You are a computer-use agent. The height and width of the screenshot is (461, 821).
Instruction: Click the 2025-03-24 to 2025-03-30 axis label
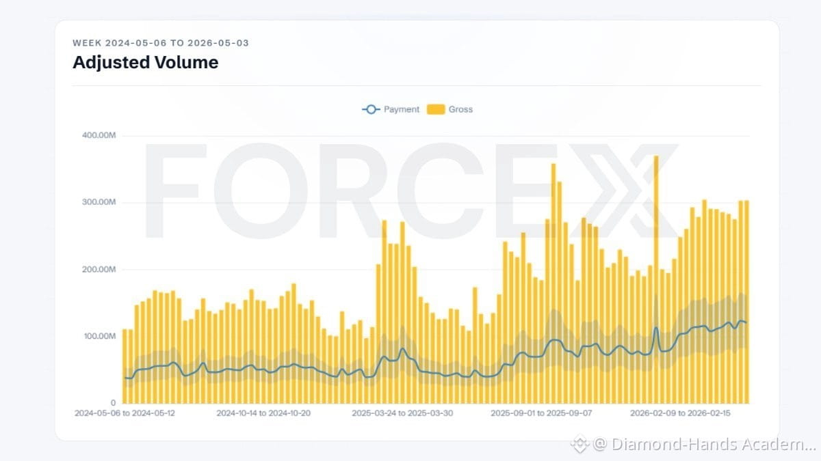(x=403, y=413)
